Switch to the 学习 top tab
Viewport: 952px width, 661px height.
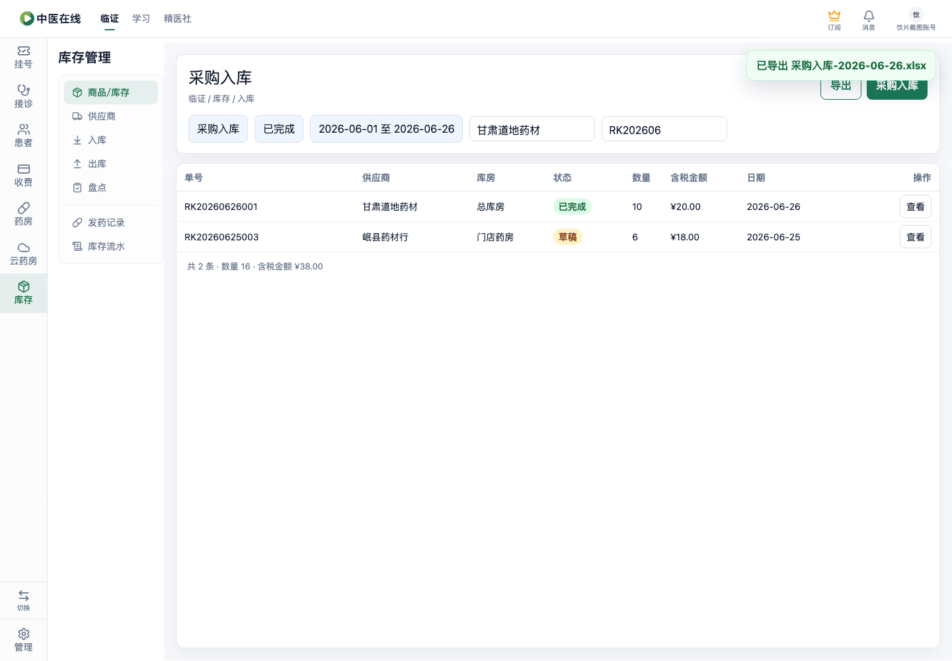pyautogui.click(x=141, y=18)
